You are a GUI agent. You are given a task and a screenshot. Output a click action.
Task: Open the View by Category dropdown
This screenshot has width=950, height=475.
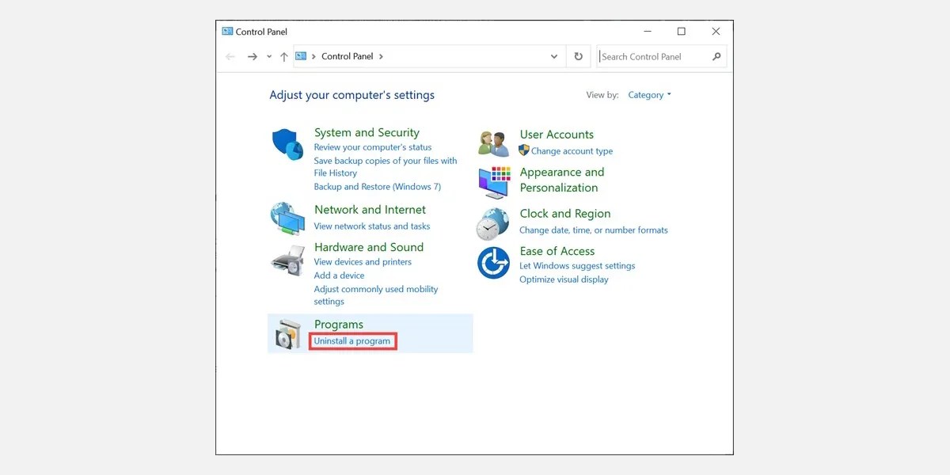point(649,94)
